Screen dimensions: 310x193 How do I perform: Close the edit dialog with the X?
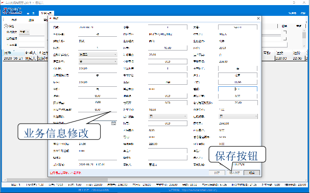[258, 18]
